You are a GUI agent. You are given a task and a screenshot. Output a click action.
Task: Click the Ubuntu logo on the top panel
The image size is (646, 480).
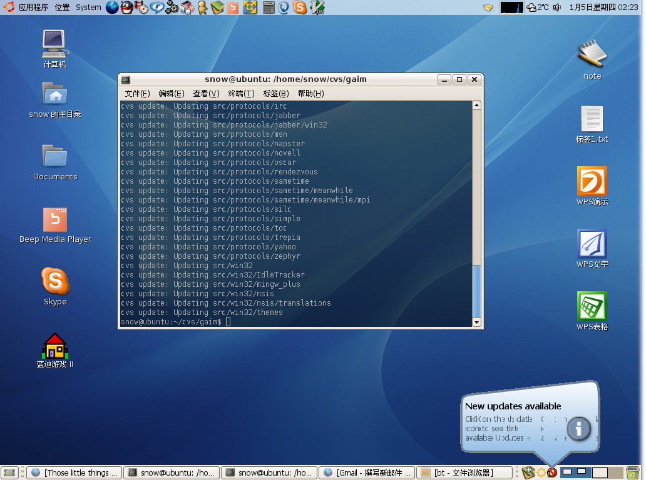pos(9,7)
